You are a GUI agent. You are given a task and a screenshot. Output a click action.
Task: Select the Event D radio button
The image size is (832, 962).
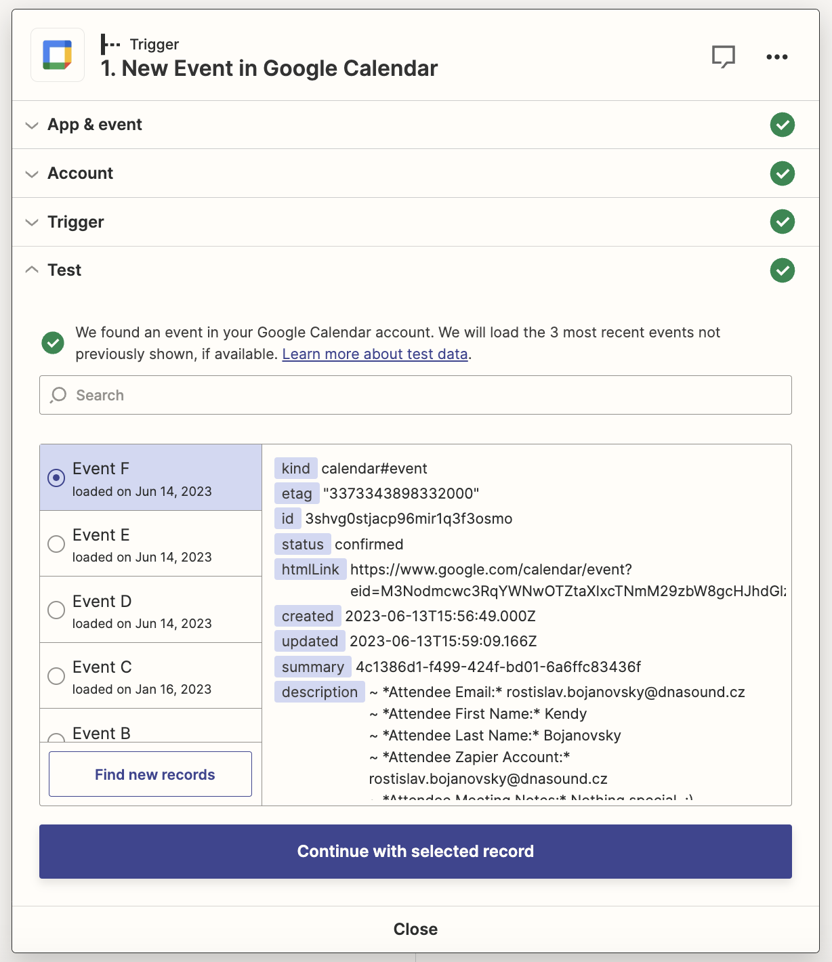56,610
